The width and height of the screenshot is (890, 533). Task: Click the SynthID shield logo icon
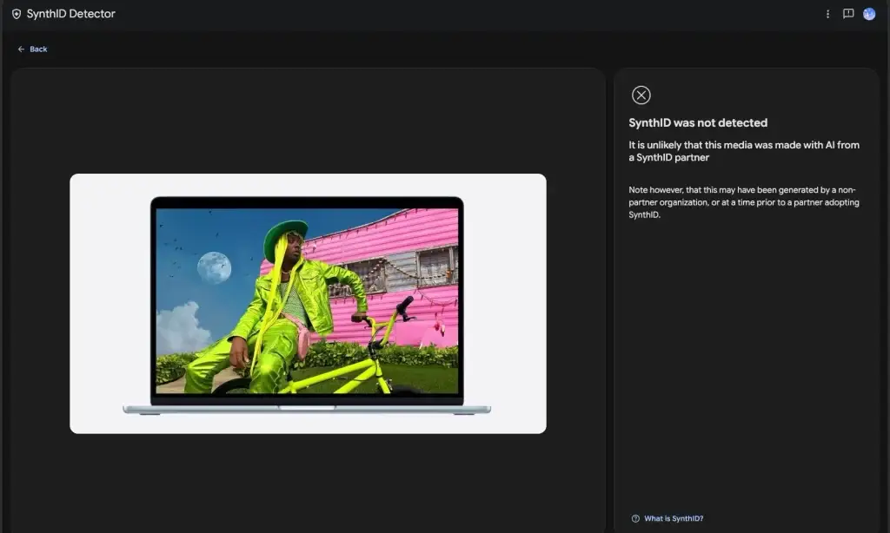17,14
